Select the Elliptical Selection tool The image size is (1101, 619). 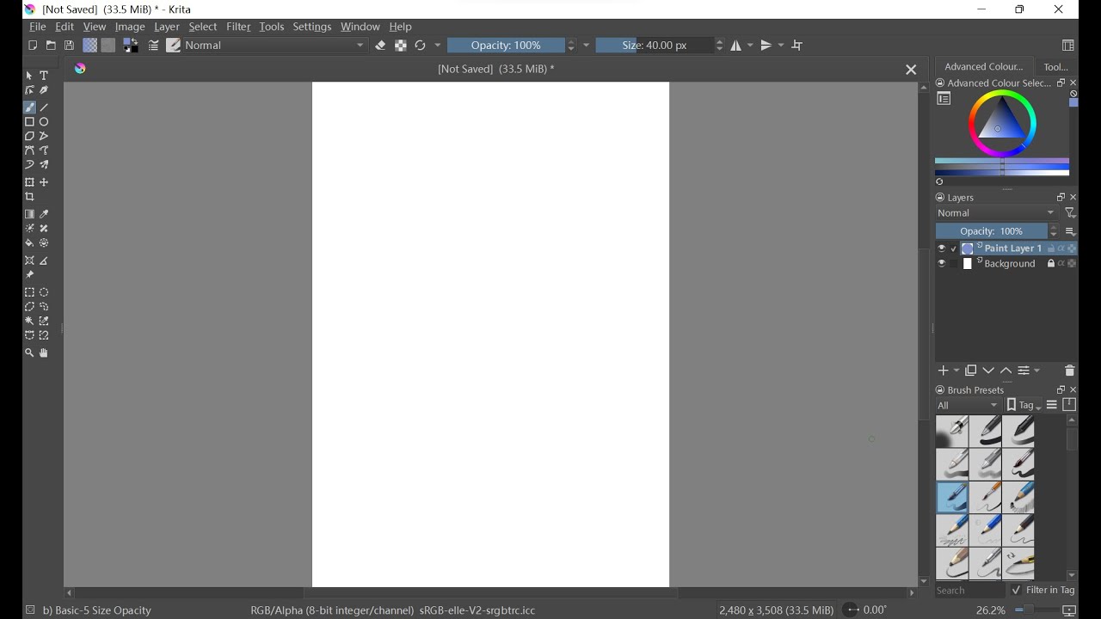point(45,292)
